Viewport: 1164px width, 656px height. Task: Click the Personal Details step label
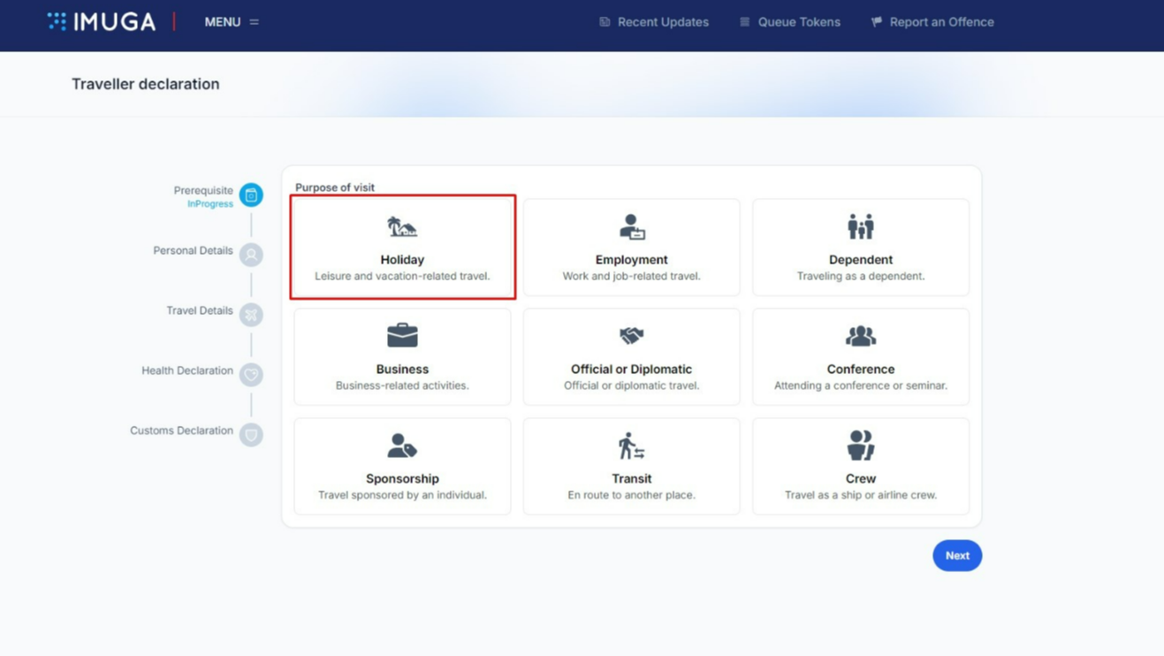[x=193, y=251]
